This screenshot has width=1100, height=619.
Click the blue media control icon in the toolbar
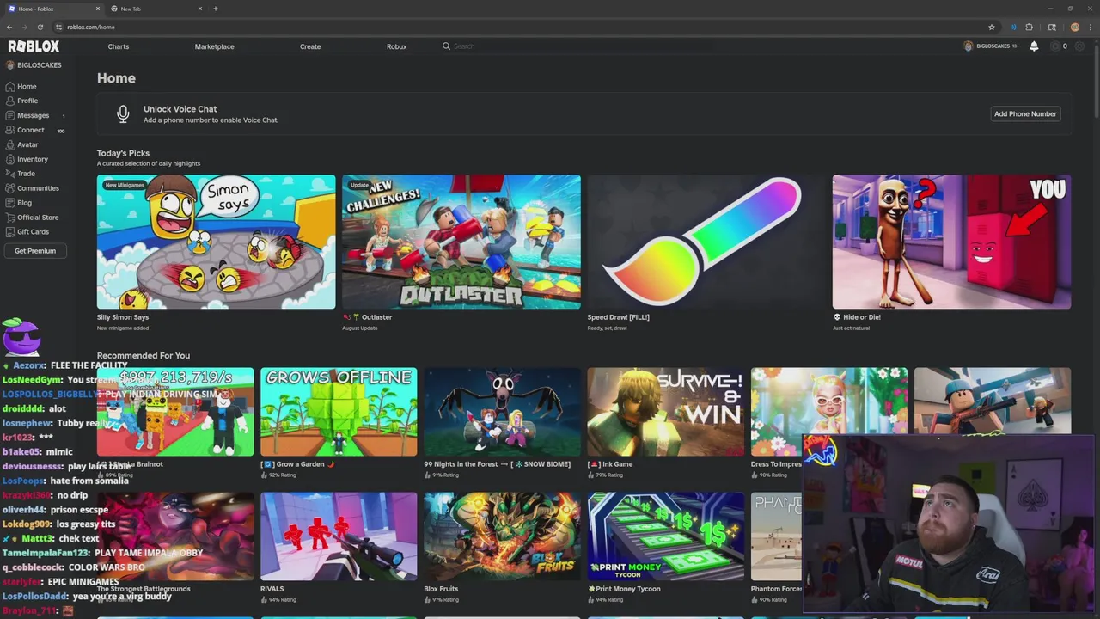[1013, 27]
